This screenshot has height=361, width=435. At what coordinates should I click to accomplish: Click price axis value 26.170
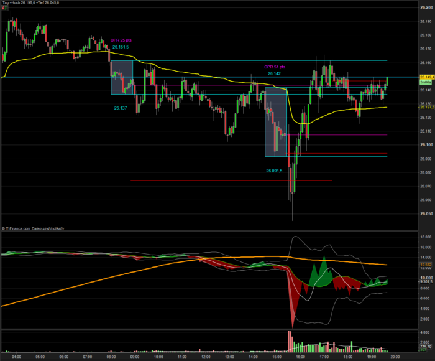point(426,49)
